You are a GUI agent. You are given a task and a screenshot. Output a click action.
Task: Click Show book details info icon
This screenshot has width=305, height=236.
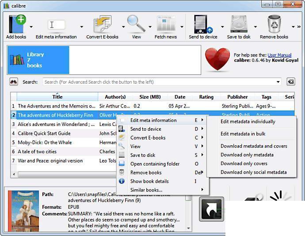pyautogui.click(x=122, y=181)
